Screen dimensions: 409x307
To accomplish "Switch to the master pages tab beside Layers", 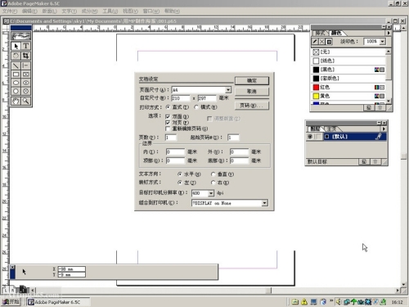I will (x=333, y=129).
